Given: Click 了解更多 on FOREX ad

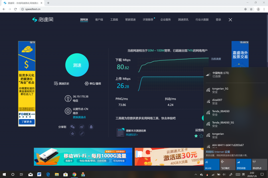Looking at the screenshot, I should [27, 122].
